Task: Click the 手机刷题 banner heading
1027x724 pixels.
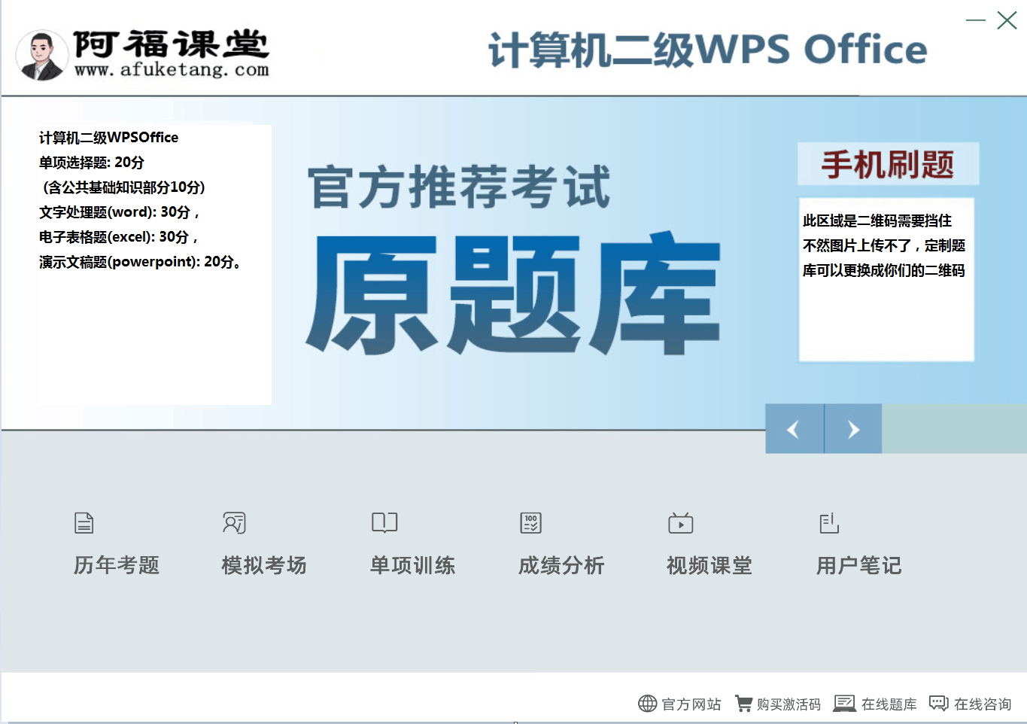Action: [x=886, y=164]
